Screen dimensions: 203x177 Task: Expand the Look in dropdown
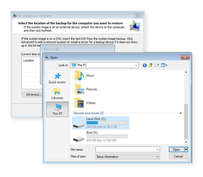click(136, 65)
